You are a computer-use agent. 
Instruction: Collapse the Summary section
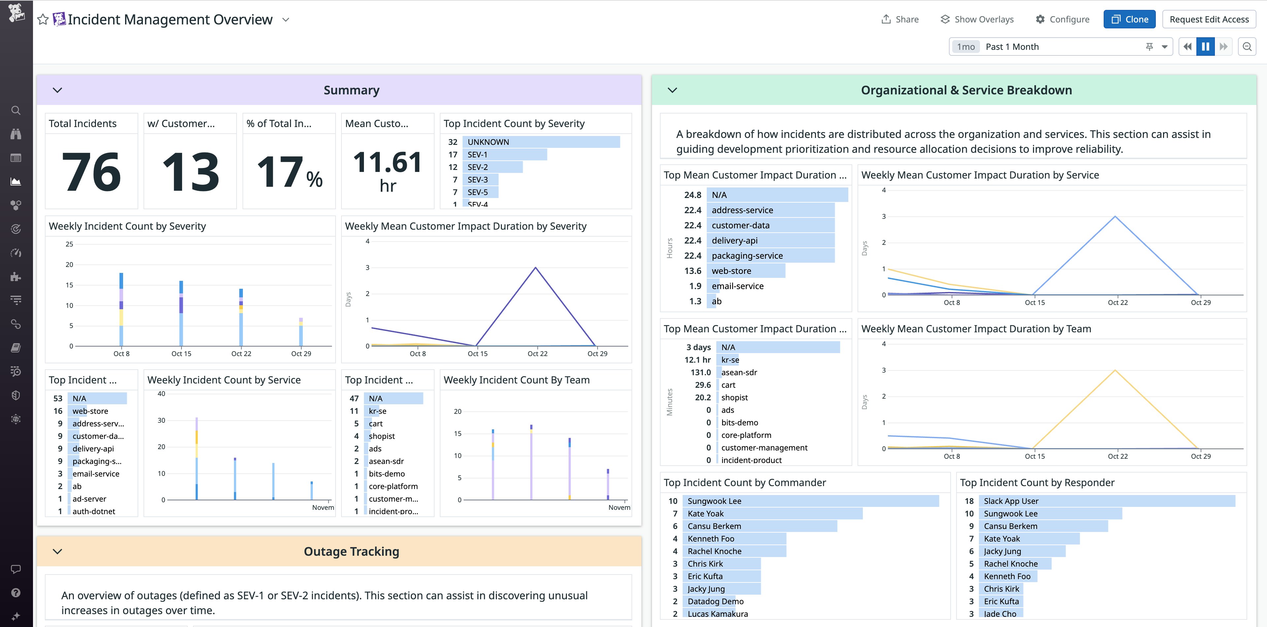pyautogui.click(x=57, y=90)
